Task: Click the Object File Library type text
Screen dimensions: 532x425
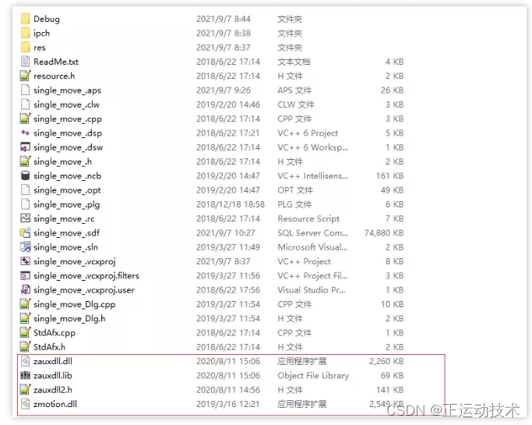Action: (313, 376)
